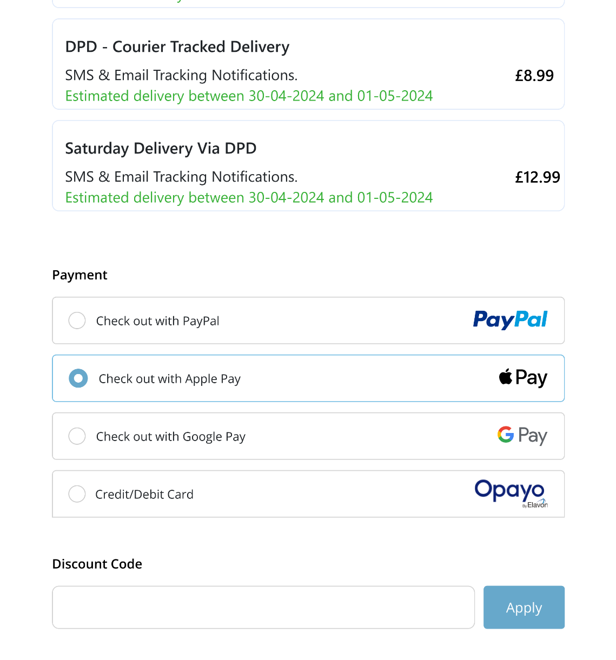Click the £8.99 delivery price
Viewport: 616px width, 660px height.
click(x=534, y=76)
